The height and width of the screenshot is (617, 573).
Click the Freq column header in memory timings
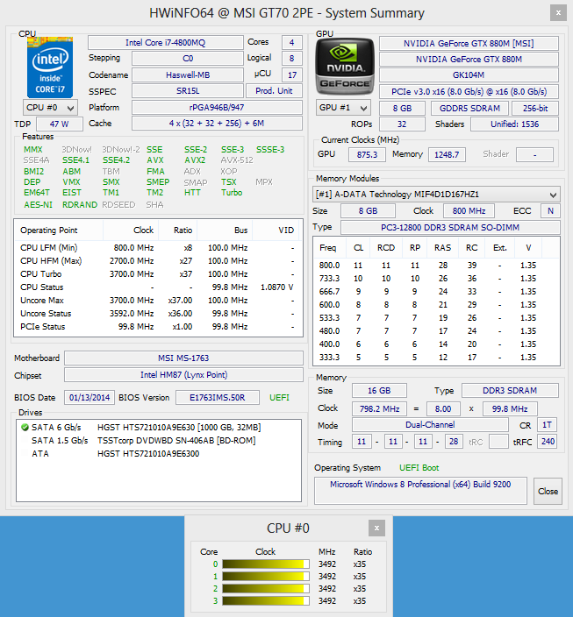click(x=329, y=248)
